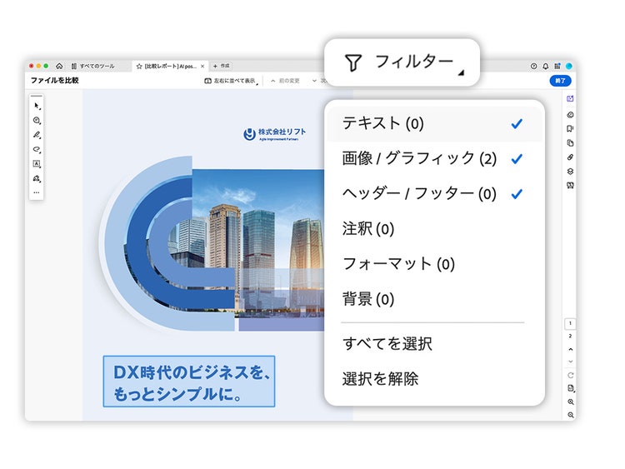Image resolution: width=625 pixels, height=469 pixels.
Task: Open the notifications bell
Action: pyautogui.click(x=546, y=66)
